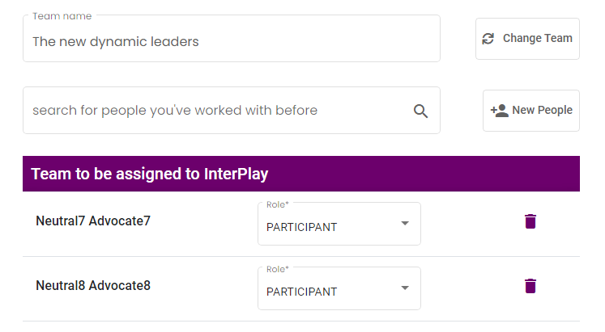
Task: Click the Neutral7 Advocate7 name
Action: (93, 221)
